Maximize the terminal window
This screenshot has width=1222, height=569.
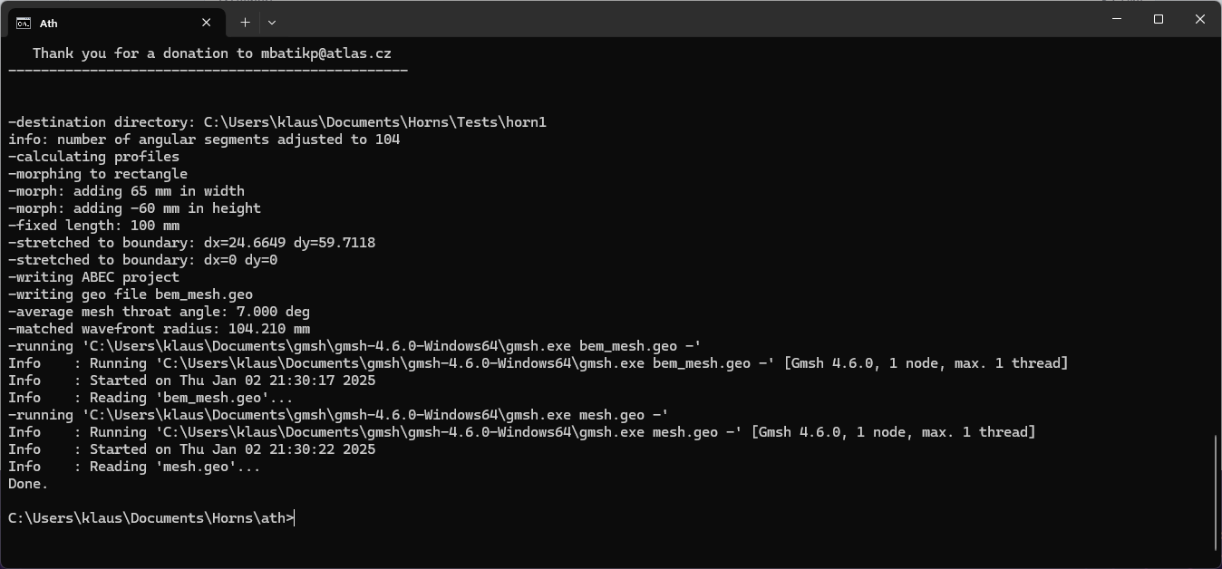1159,19
